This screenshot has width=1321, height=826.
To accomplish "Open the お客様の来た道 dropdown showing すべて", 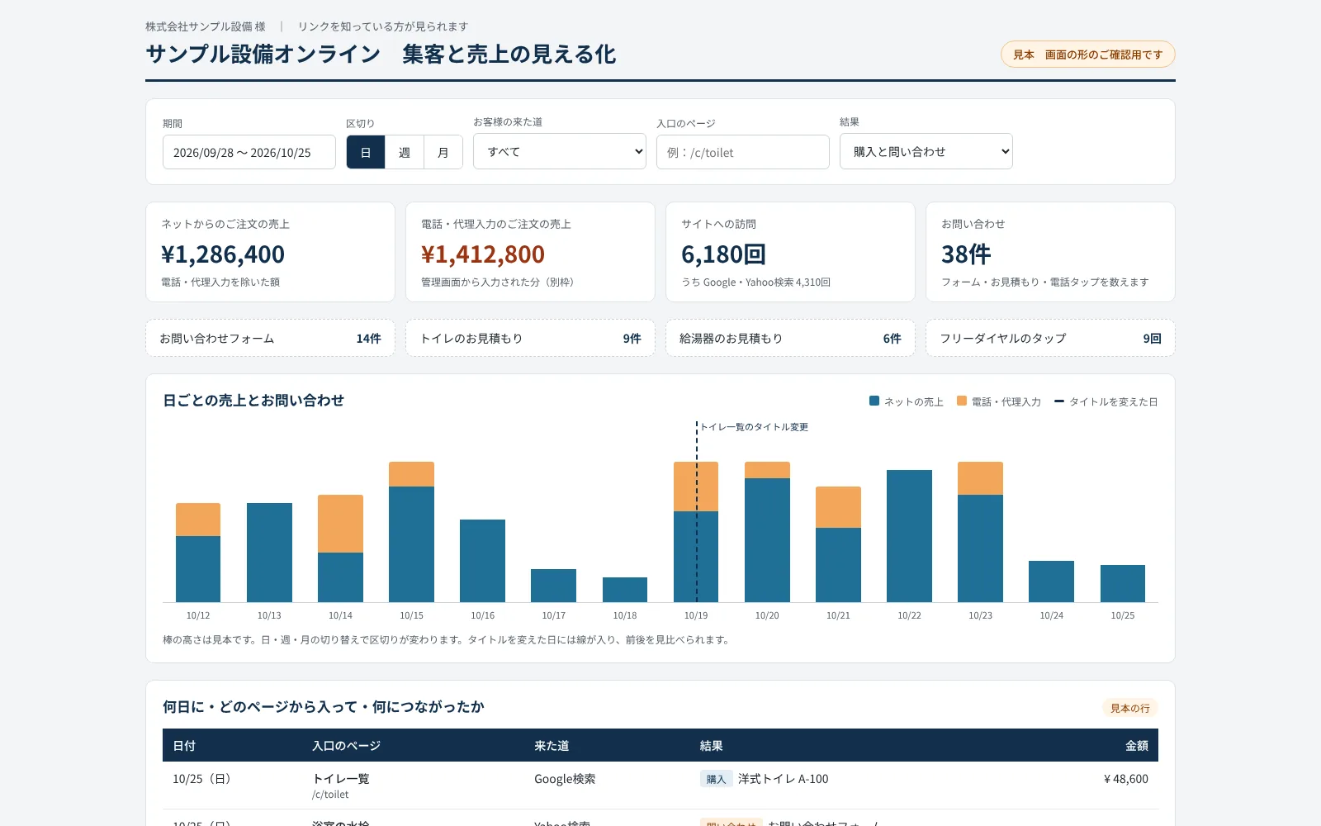I will pyautogui.click(x=559, y=152).
